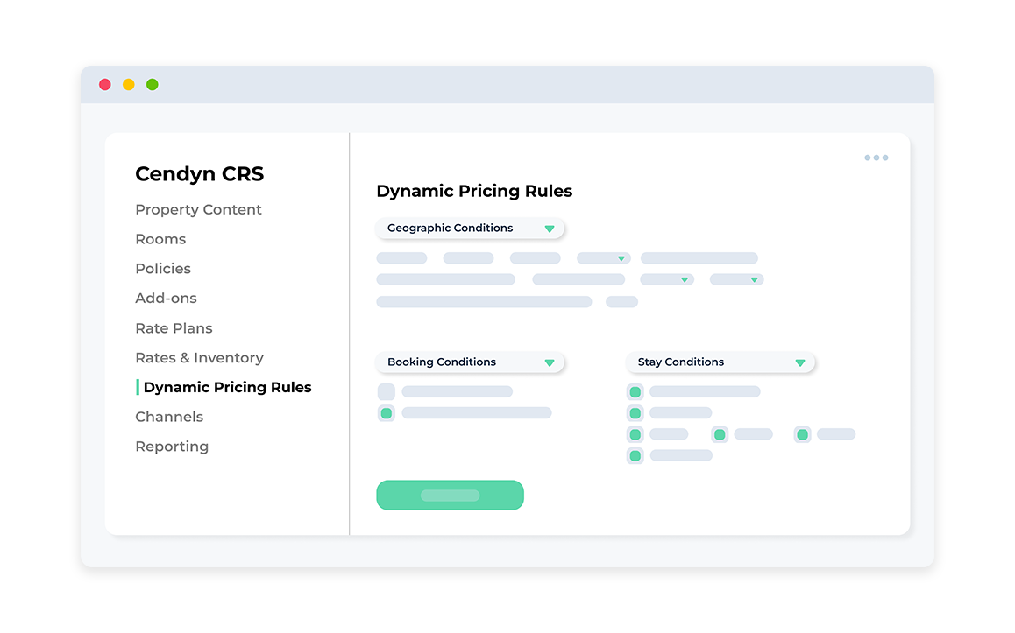This screenshot has height=633, width=1015.
Task: Open the Reporting section
Action: click(172, 447)
